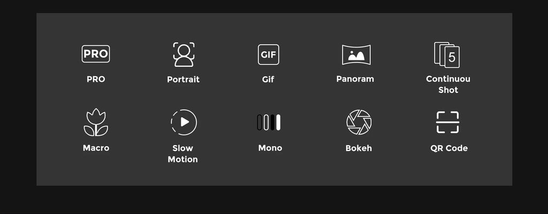Choose the Panorama mode icon
The image size is (548, 214).
pos(356,54)
